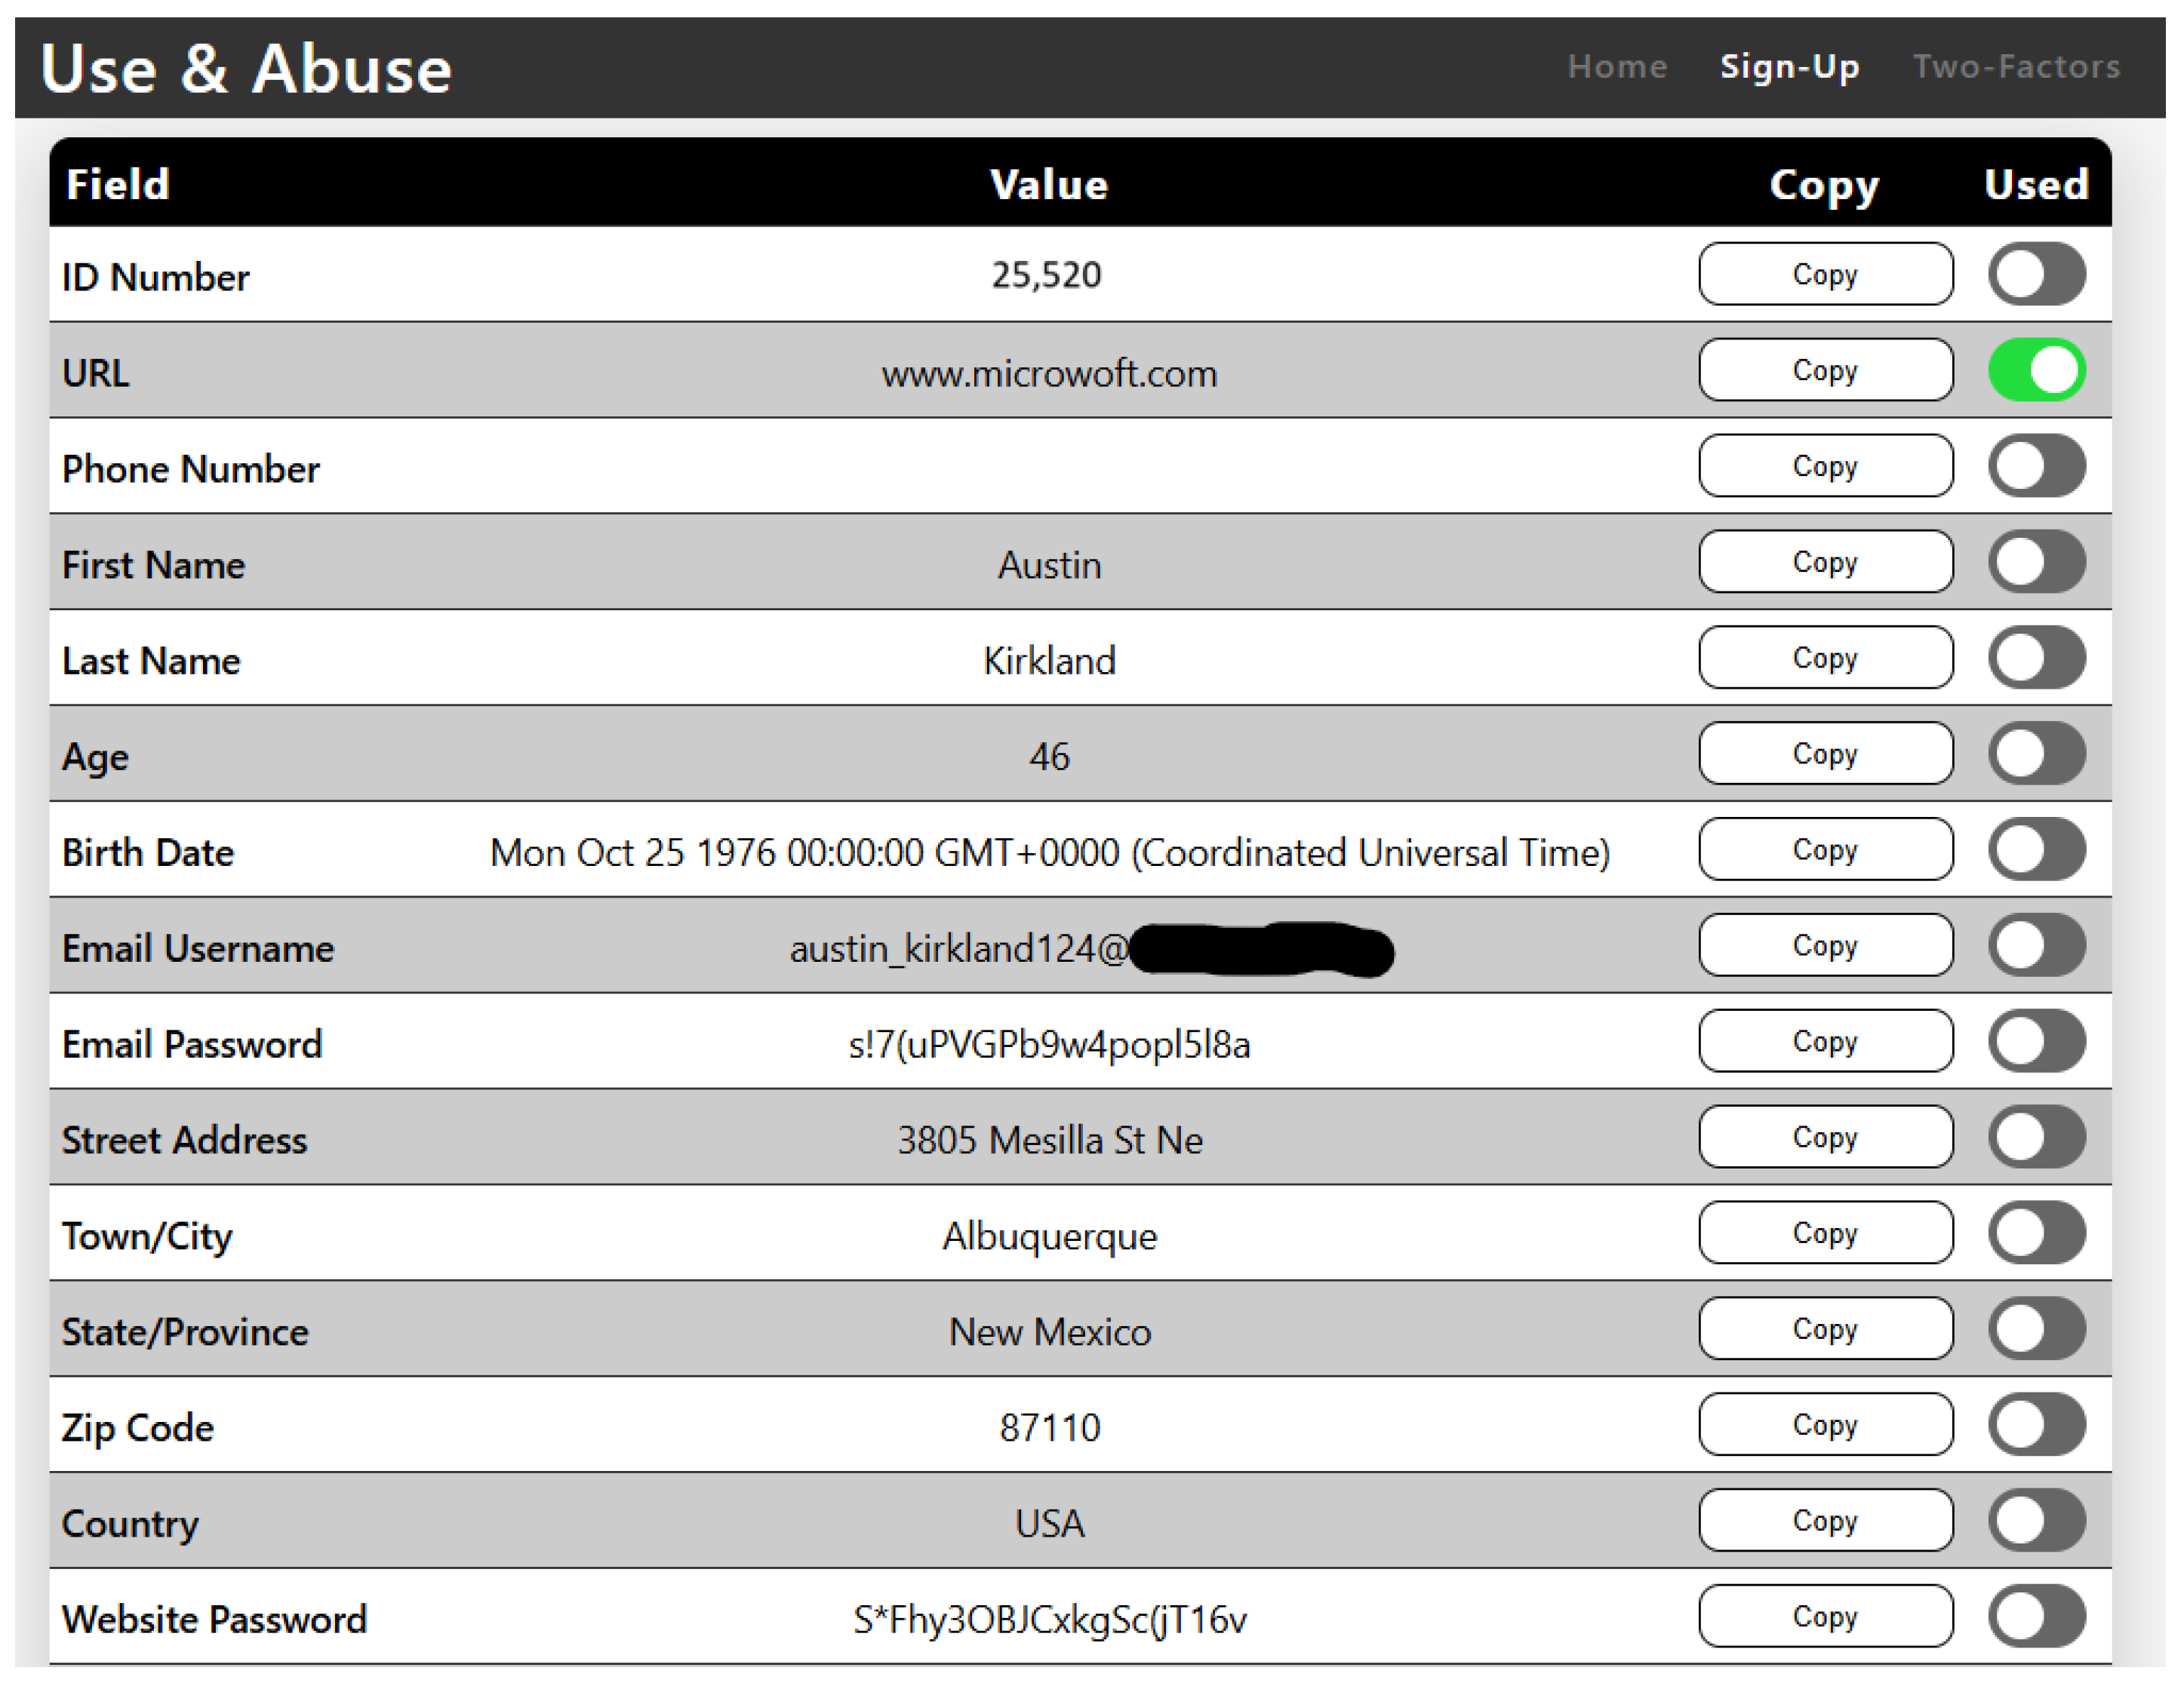Viewport: 2184px width, 1689px height.
Task: Copy the Last Name value
Action: tap(1824, 658)
